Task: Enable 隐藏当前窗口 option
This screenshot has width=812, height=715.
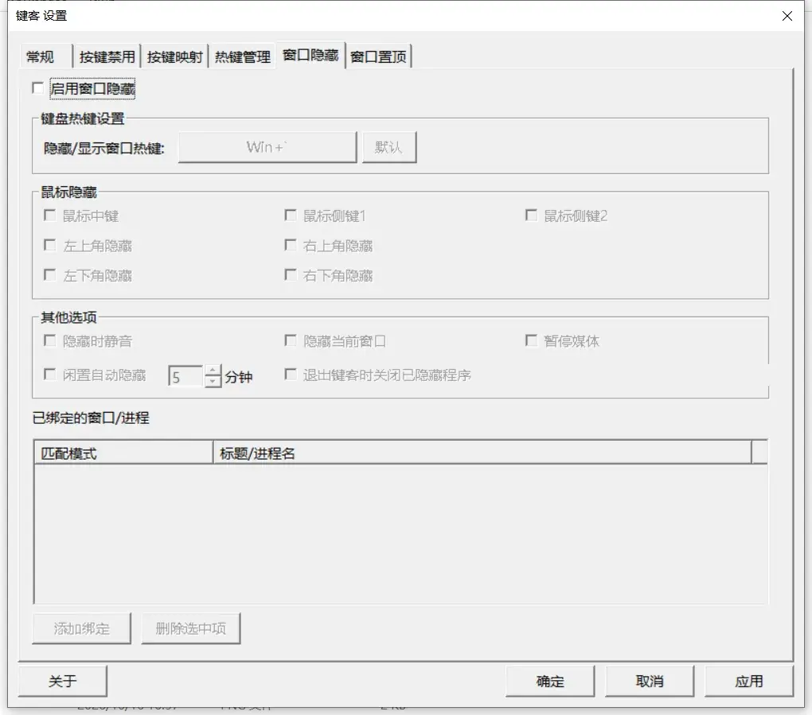Action: 291,340
